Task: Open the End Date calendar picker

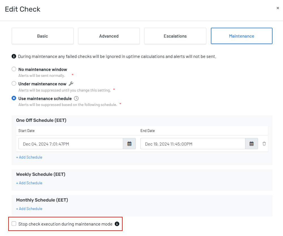Action: [x=251, y=144]
